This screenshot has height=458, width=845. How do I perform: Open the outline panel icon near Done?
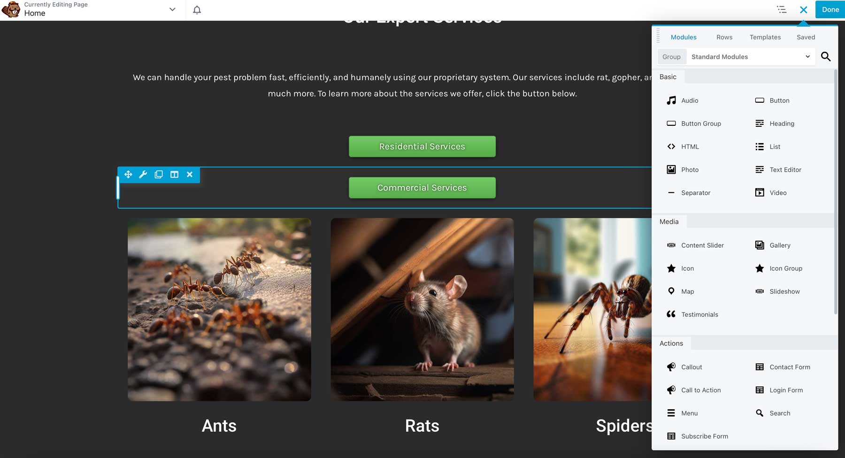pyautogui.click(x=782, y=9)
